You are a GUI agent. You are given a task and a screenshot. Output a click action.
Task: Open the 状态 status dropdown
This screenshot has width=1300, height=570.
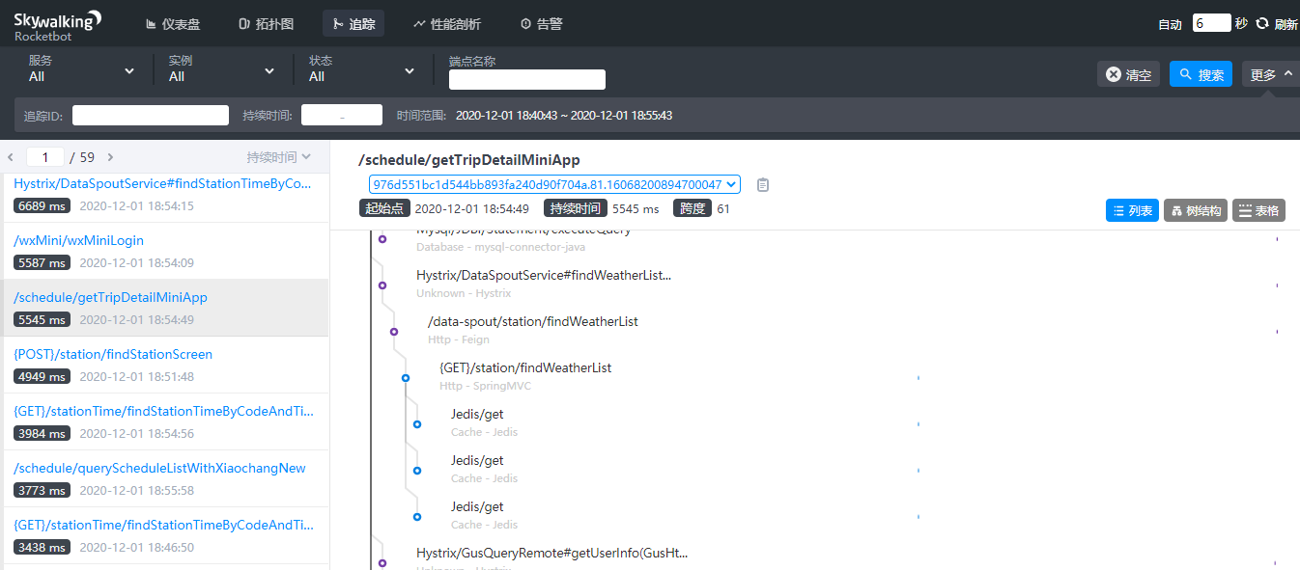tap(361, 69)
